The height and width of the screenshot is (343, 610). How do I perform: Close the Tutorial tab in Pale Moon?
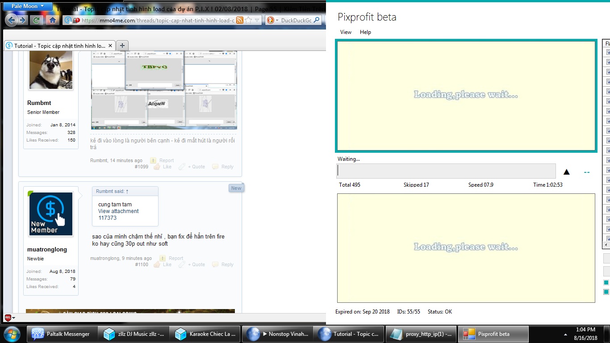(110, 46)
